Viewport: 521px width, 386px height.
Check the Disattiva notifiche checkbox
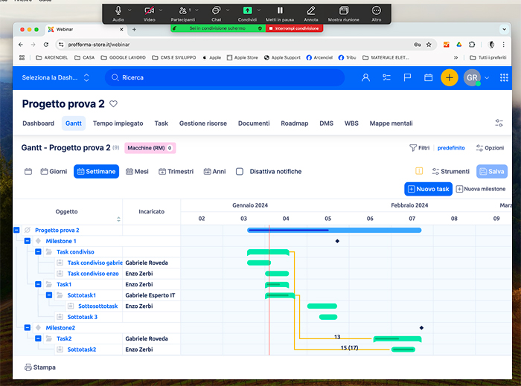240,172
